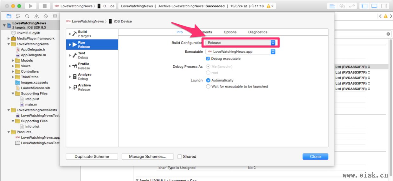Open the Build Configuration Release dropdown
This screenshot has height=181, width=393.
click(x=240, y=43)
